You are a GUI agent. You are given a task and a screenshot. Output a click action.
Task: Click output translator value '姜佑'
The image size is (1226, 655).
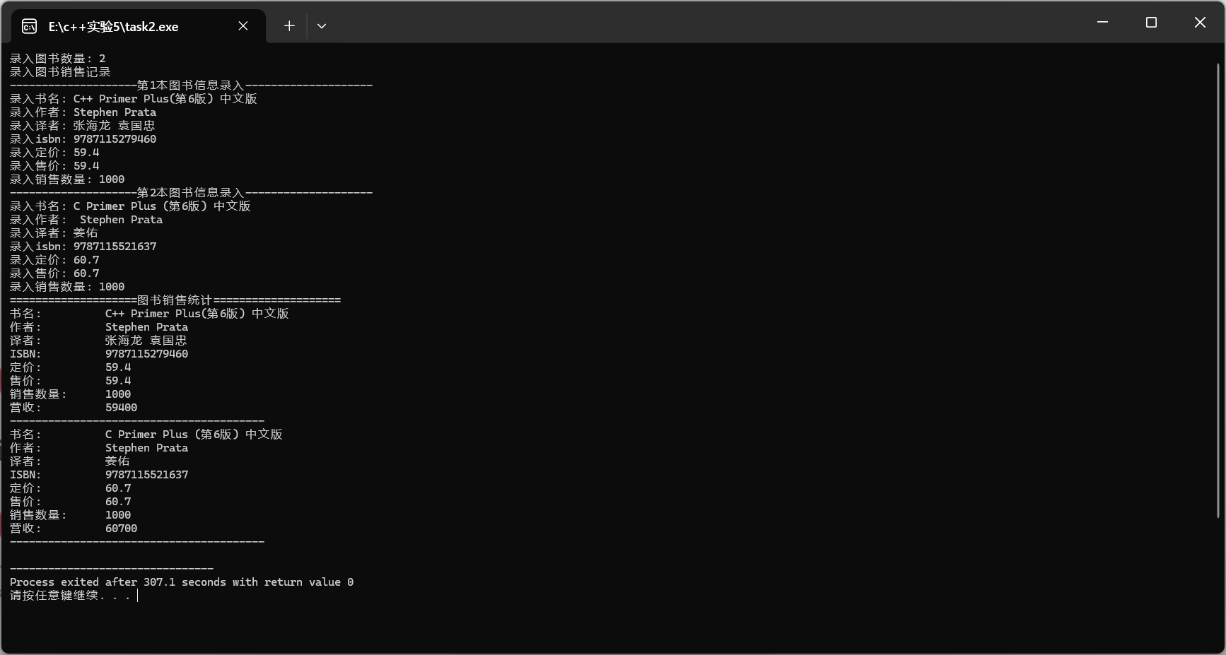click(117, 461)
